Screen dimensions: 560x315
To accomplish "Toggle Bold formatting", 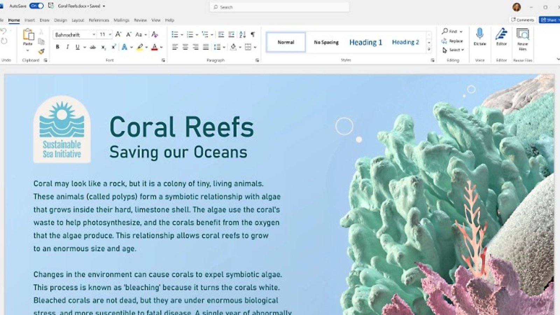I will pyautogui.click(x=57, y=47).
